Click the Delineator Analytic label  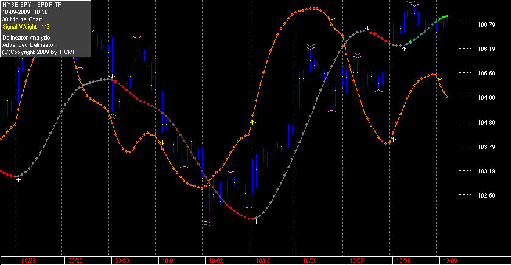[26, 38]
